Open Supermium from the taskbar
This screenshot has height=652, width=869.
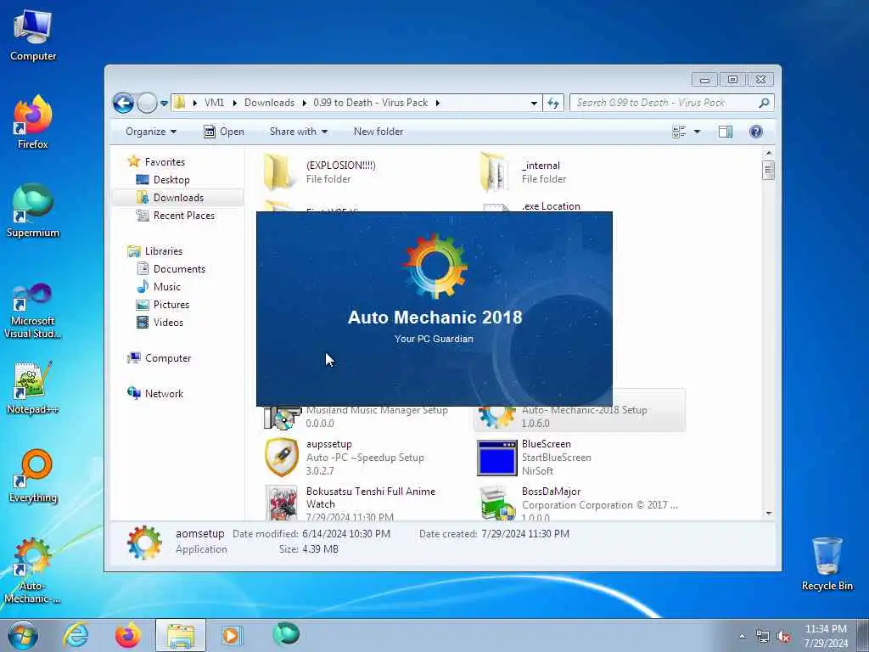[286, 634]
